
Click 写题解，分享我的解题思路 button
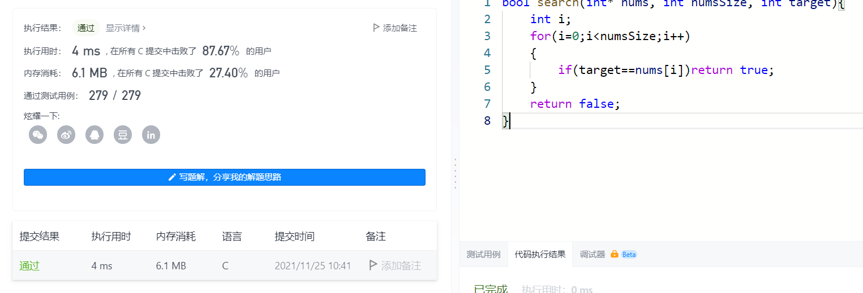click(225, 177)
